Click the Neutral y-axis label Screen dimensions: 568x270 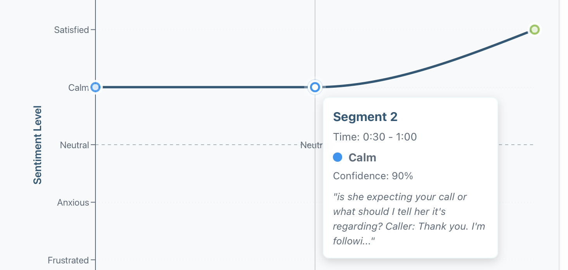coord(74,145)
